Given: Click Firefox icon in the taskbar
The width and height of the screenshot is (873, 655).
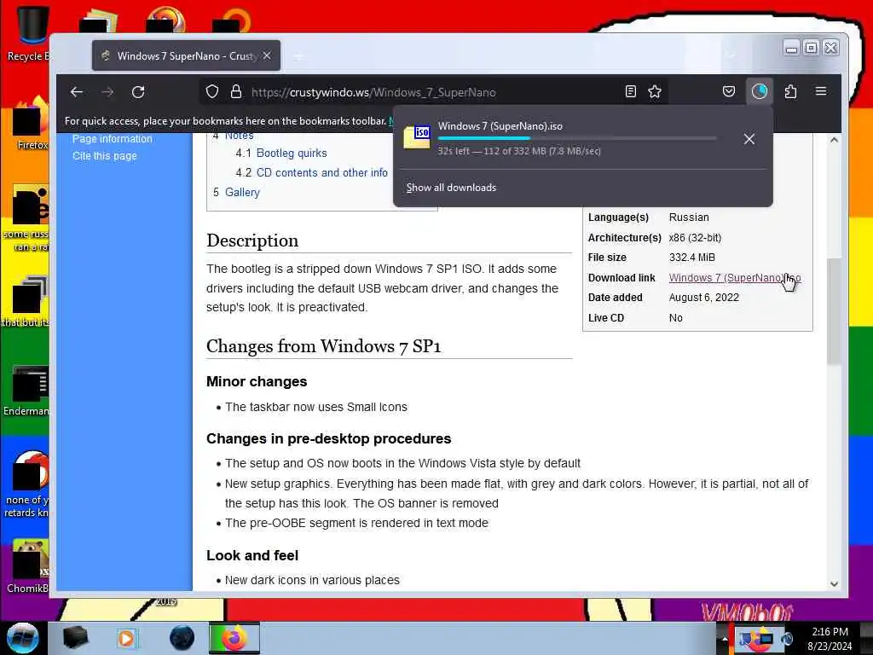Looking at the screenshot, I should [234, 638].
